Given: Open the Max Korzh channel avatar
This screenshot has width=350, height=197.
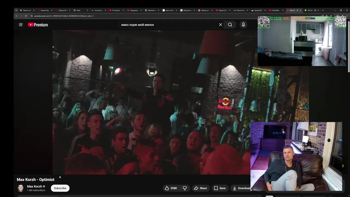Looking at the screenshot, I should coord(21,188).
